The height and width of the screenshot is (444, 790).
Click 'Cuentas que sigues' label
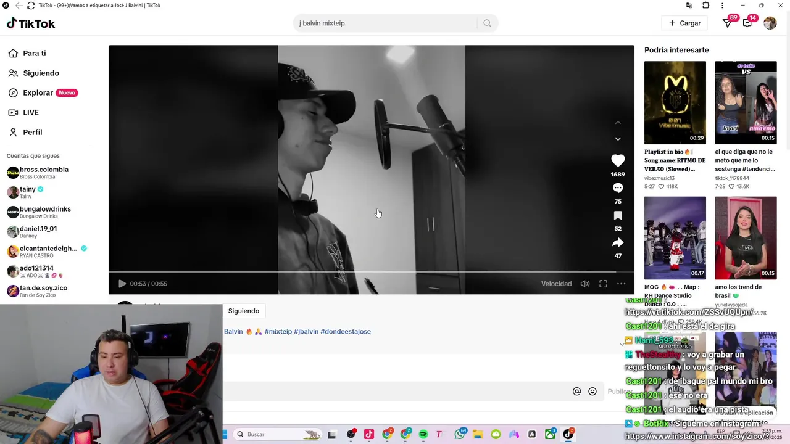point(33,156)
